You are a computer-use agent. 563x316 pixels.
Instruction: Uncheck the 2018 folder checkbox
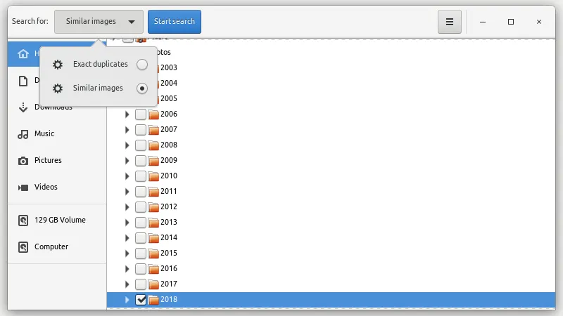141,300
